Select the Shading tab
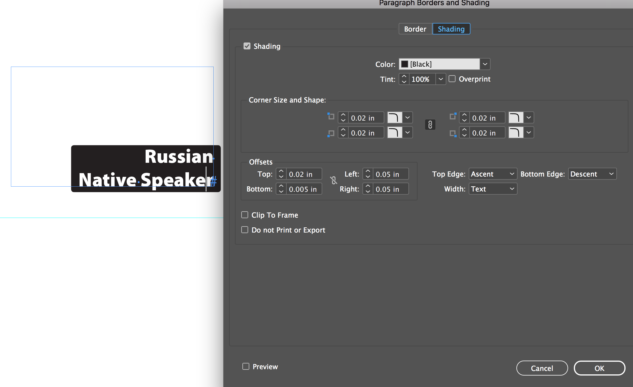633x387 pixels. (x=451, y=29)
